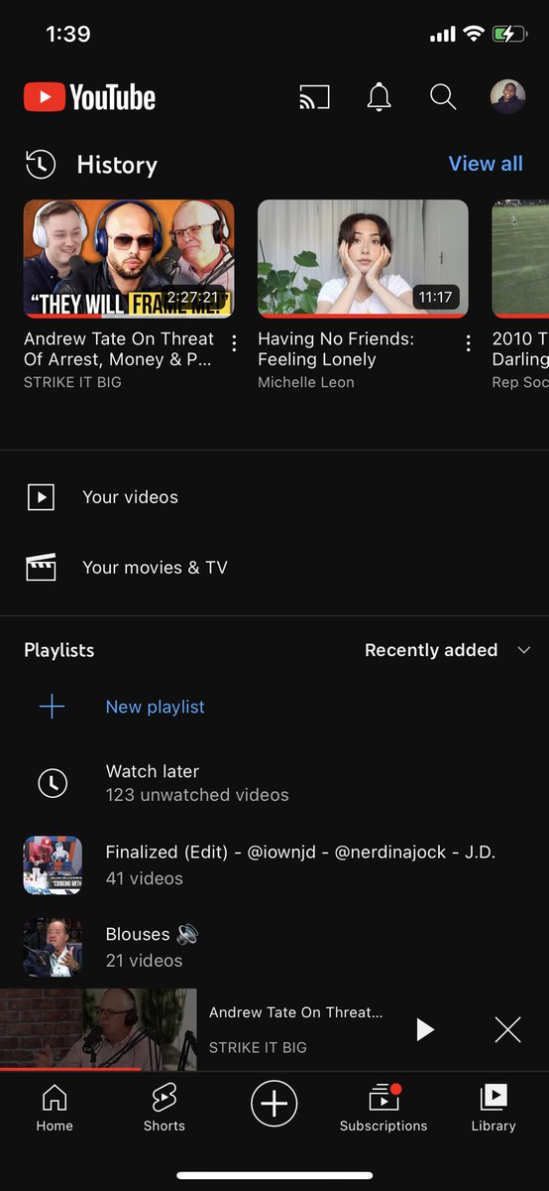Open the Cast to device icon
The image size is (549, 1191).
pyautogui.click(x=314, y=97)
